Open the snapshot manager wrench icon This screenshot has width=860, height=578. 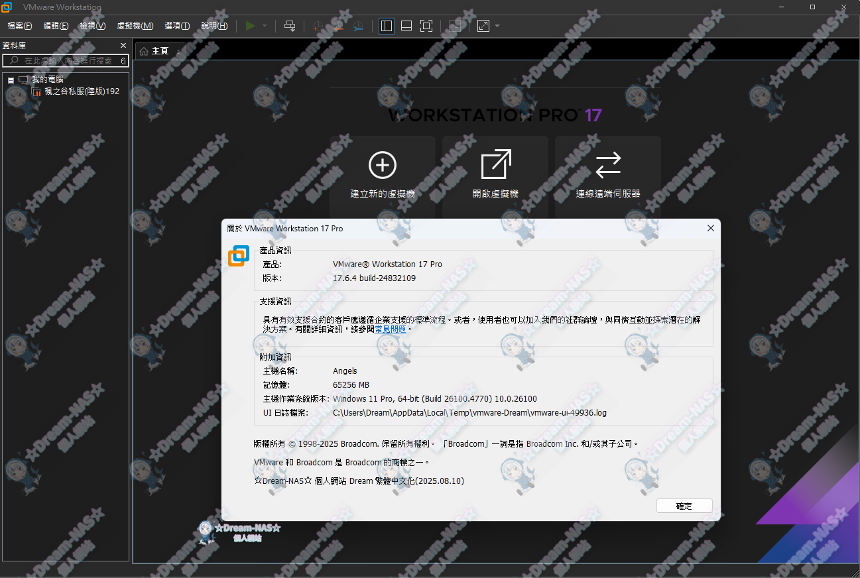click(358, 26)
